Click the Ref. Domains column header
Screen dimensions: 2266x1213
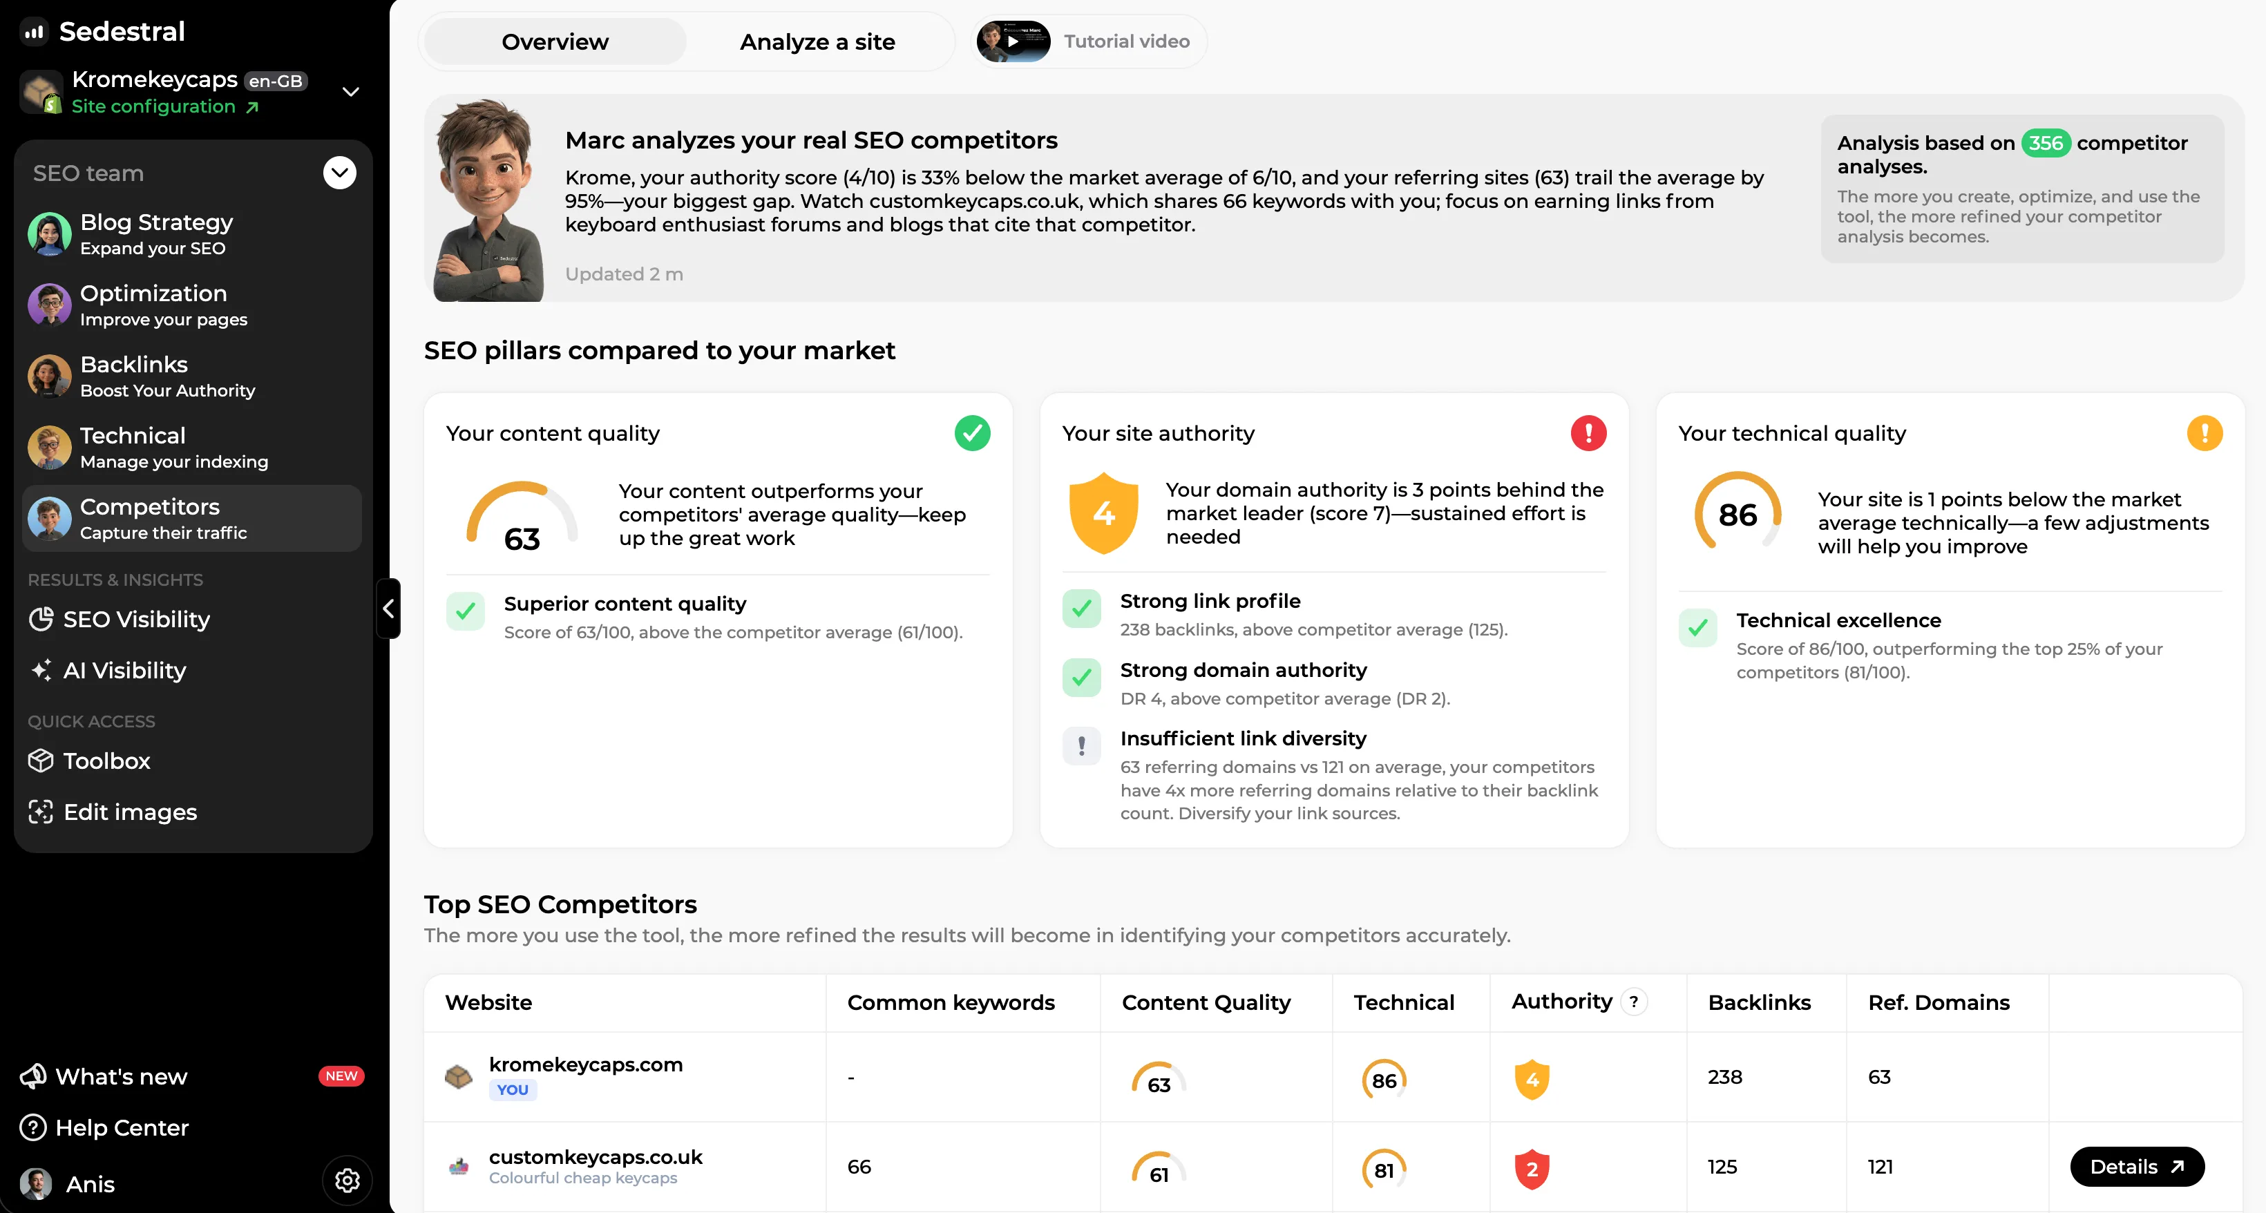1939,1003
